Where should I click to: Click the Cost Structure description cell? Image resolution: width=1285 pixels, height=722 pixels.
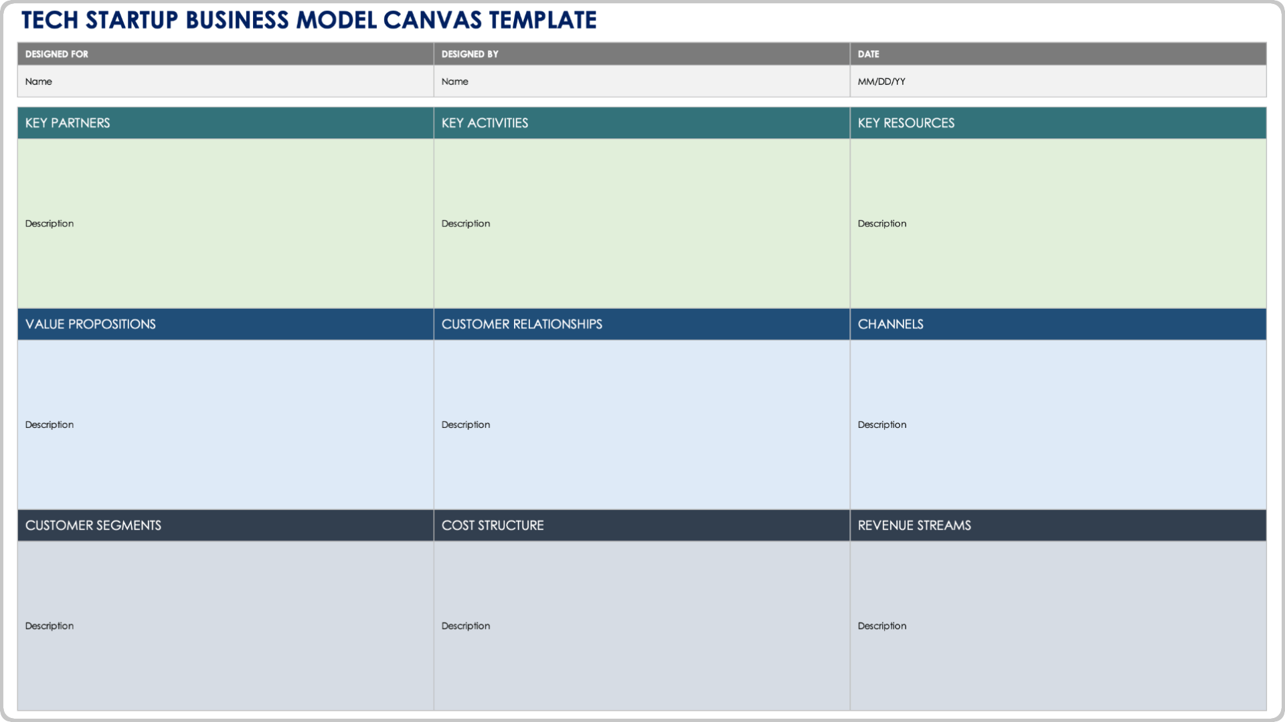coord(641,626)
